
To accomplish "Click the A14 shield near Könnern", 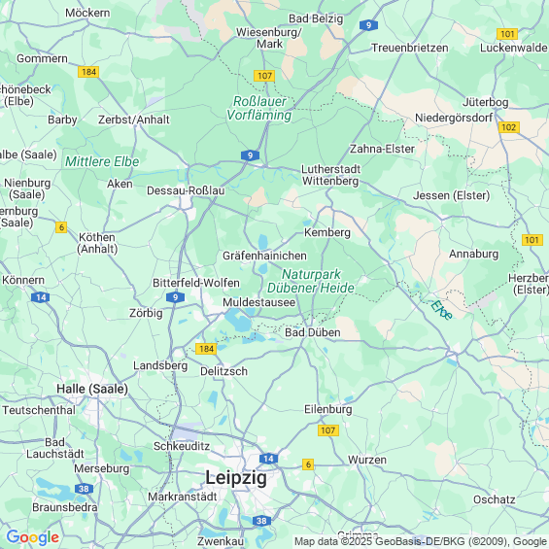I will click(x=40, y=297).
